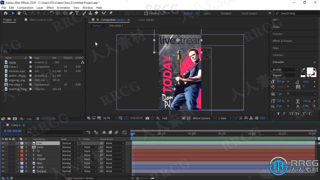320x180 pixels.
Task: Click current time 0:00:00:00 in timeline
Action: 13,131
